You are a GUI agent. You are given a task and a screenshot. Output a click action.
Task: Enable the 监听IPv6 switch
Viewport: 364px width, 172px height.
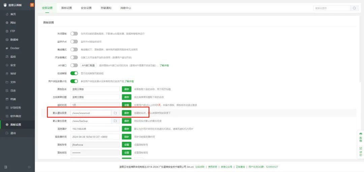[x=74, y=42]
